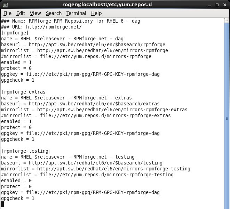Open the Terminal menu
The height and width of the screenshot is (209, 230).
76,13
